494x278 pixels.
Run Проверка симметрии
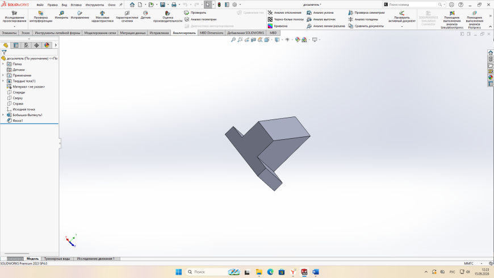tap(366, 13)
